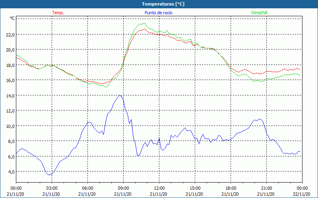Click the 10,0 y-axis value
The width and height of the screenshot is (318, 198).
click(x=11, y=126)
